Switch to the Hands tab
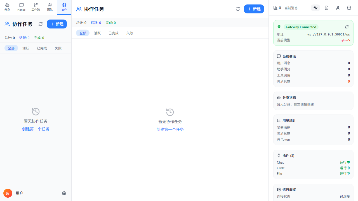This screenshot has height=201, width=358. pos(21,7)
